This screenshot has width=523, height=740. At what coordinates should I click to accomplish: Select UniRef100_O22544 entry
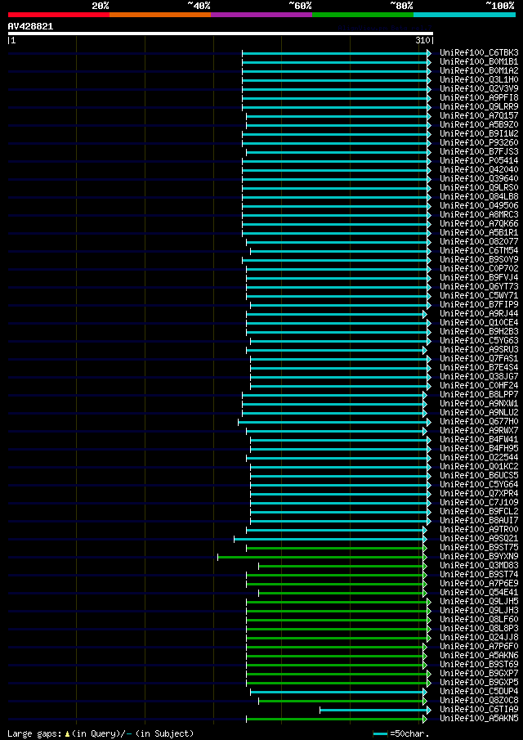pyautogui.click(x=479, y=458)
